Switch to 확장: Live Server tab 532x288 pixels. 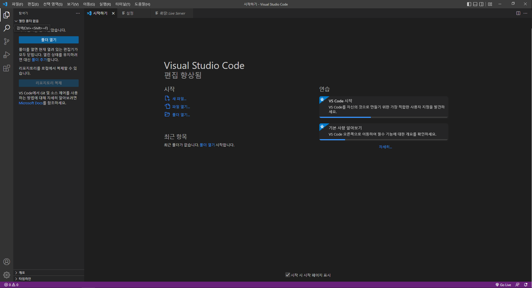coord(172,13)
